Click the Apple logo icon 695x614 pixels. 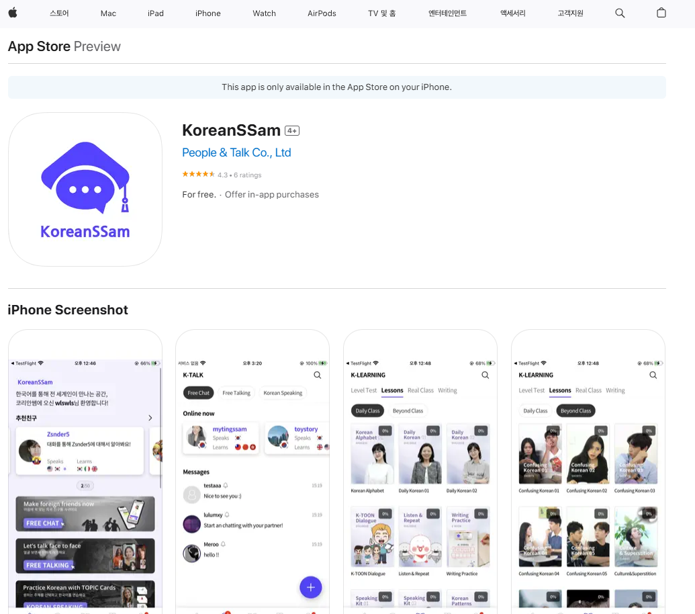coord(13,13)
